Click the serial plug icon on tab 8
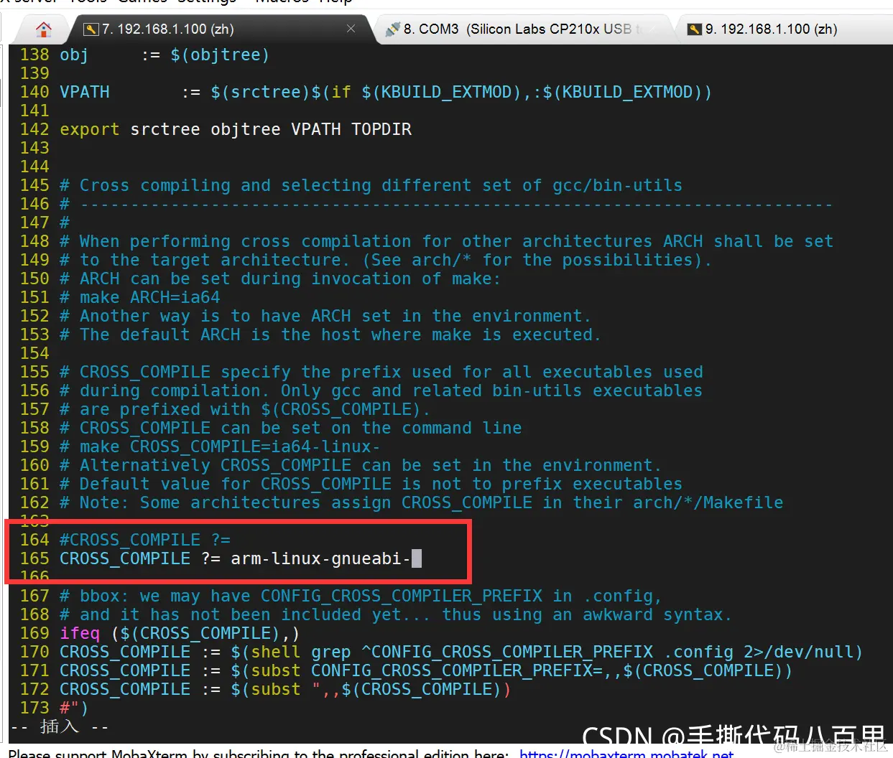The image size is (893, 758). click(x=392, y=29)
